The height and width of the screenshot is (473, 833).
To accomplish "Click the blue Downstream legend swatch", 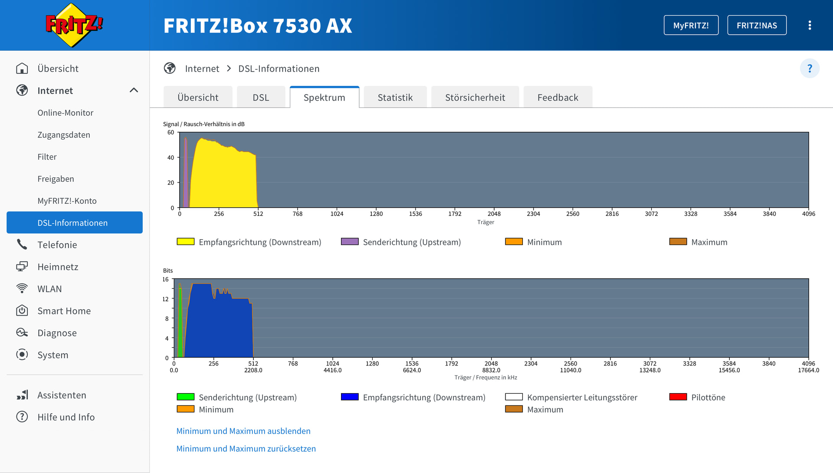I will 350,397.
